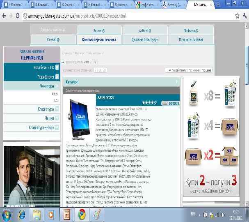Expand icon next to Клавиатуры
Viewport: 249px width, 222px height.
click(x=57, y=109)
